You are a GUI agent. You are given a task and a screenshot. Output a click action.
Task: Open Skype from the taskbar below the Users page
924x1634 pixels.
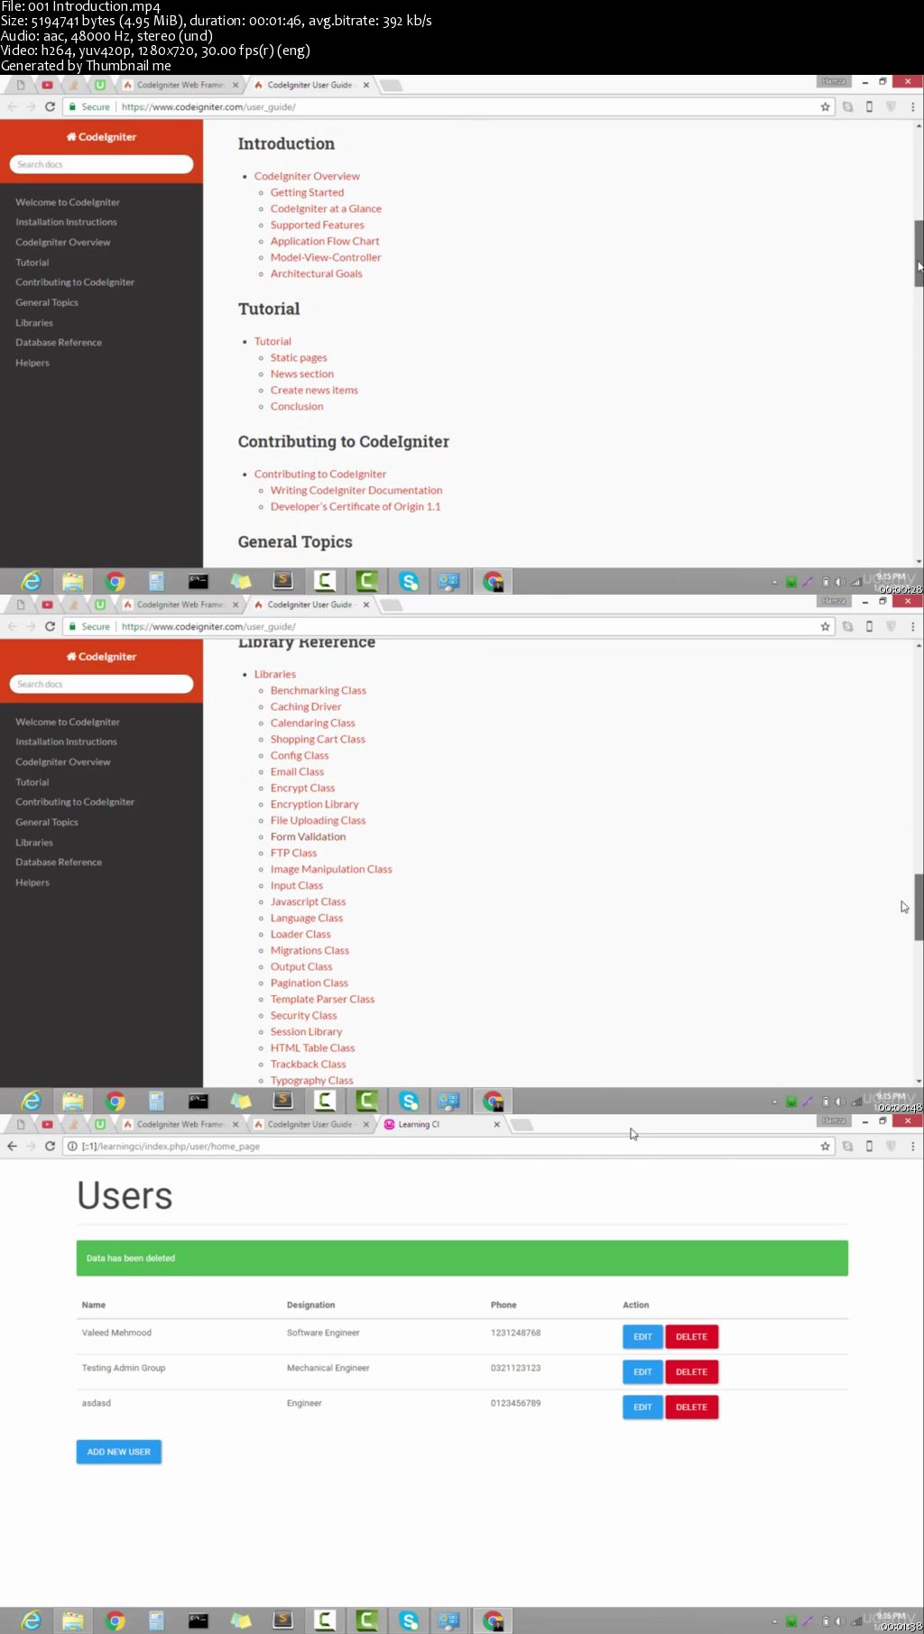[x=410, y=1620]
